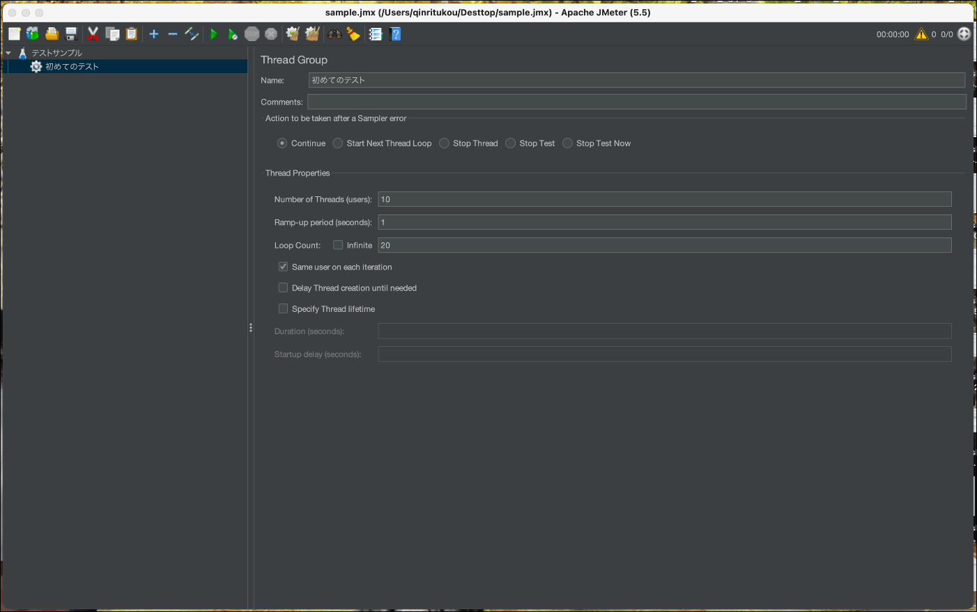The height and width of the screenshot is (612, 977).
Task: Start test with no pauses icon
Action: (x=233, y=34)
